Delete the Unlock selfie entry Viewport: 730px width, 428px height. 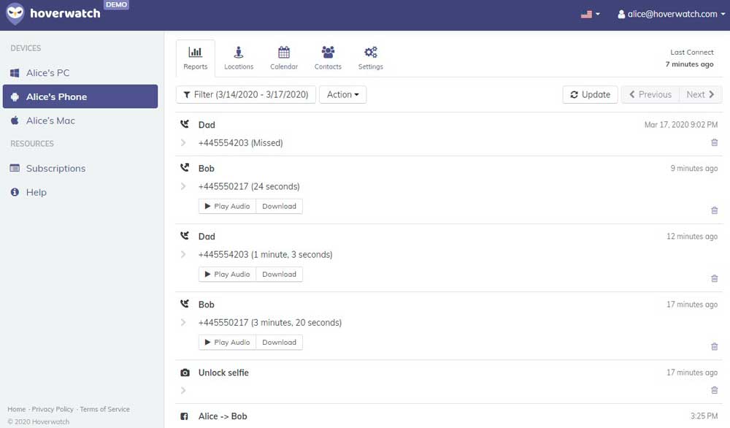pos(714,391)
